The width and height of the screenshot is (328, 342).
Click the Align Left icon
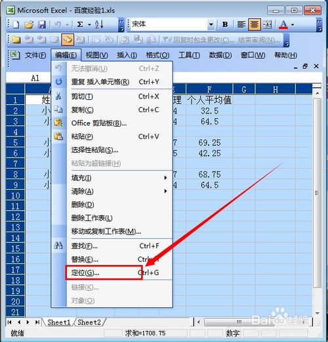click(x=241, y=24)
